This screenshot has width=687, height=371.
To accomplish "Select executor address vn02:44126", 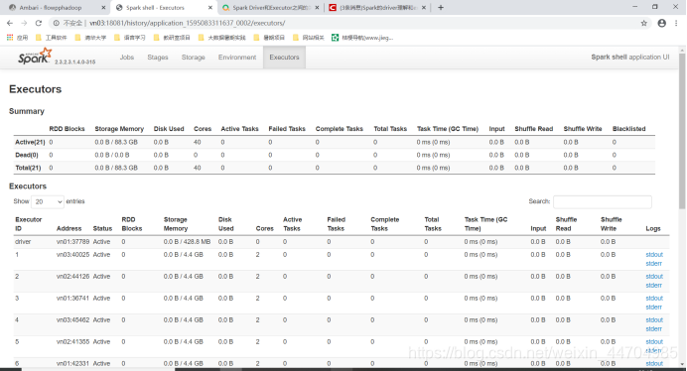I will coord(72,277).
